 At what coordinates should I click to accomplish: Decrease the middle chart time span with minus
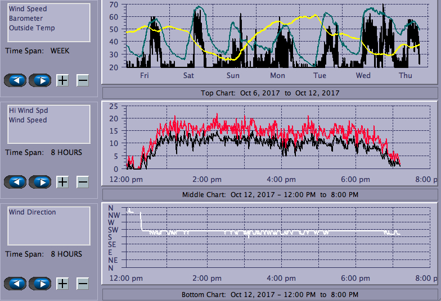82,182
